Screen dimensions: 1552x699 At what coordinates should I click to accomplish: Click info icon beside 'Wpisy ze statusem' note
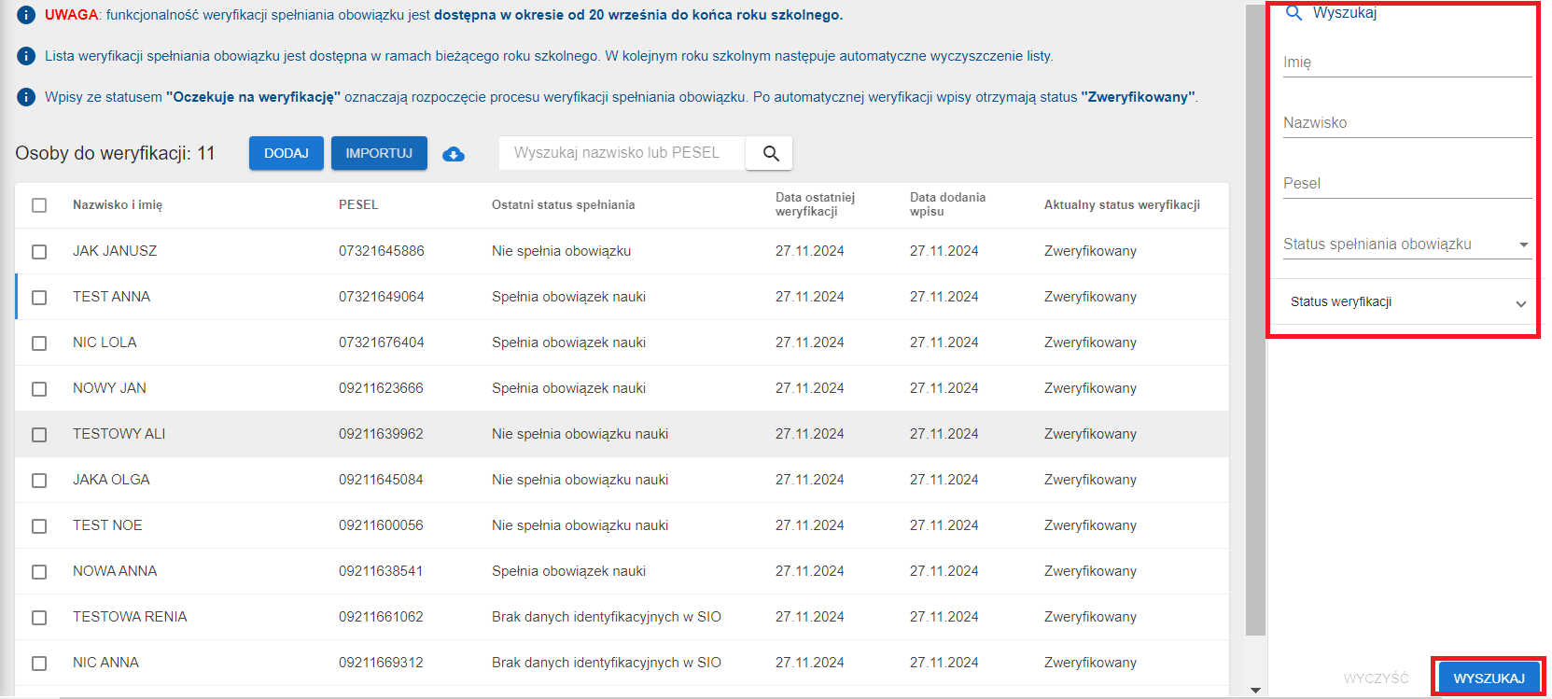pyautogui.click(x=27, y=97)
